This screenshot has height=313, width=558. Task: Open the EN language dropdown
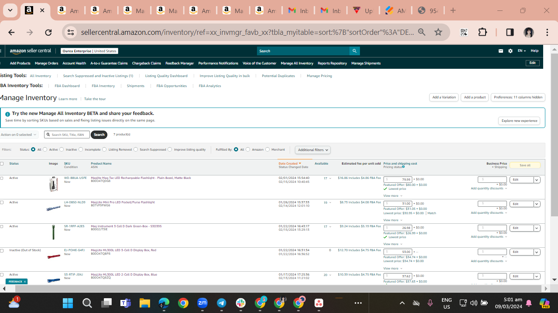(x=522, y=51)
